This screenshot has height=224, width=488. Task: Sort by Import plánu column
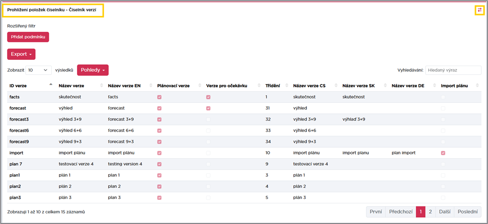460,85
